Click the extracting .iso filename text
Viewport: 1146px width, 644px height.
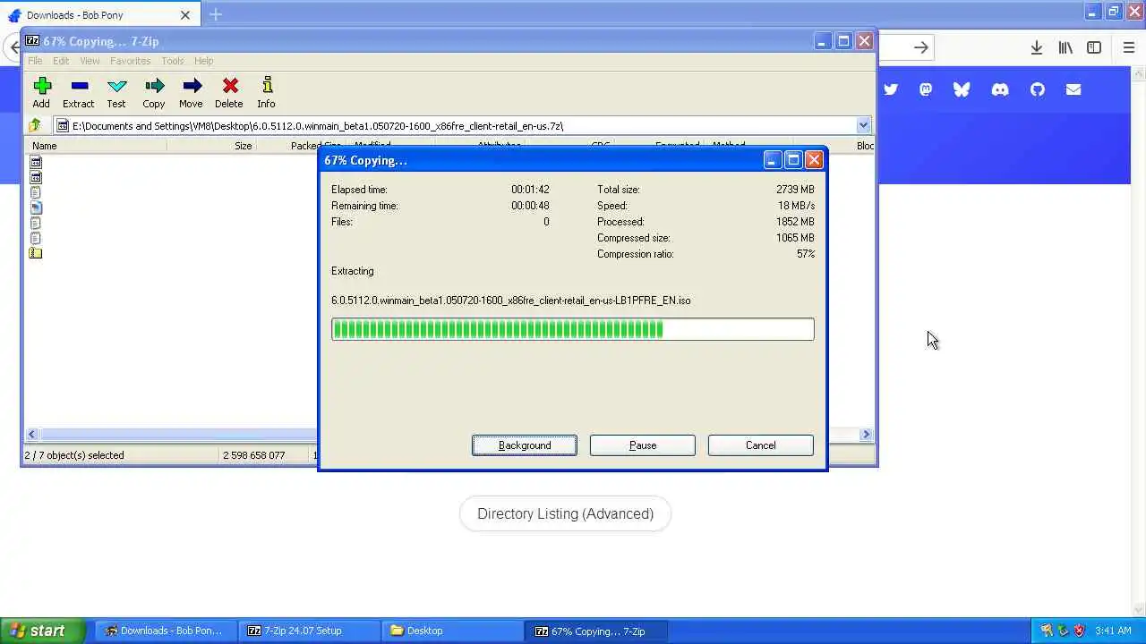pos(510,301)
